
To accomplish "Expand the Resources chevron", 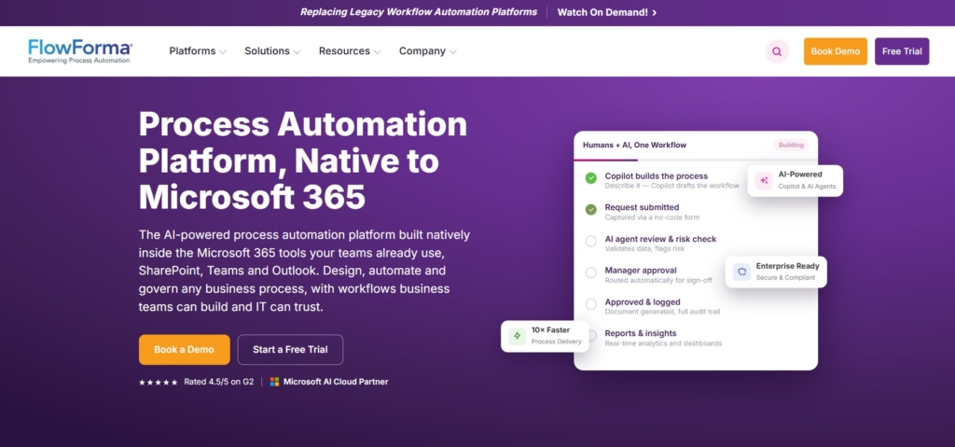I will (x=377, y=52).
